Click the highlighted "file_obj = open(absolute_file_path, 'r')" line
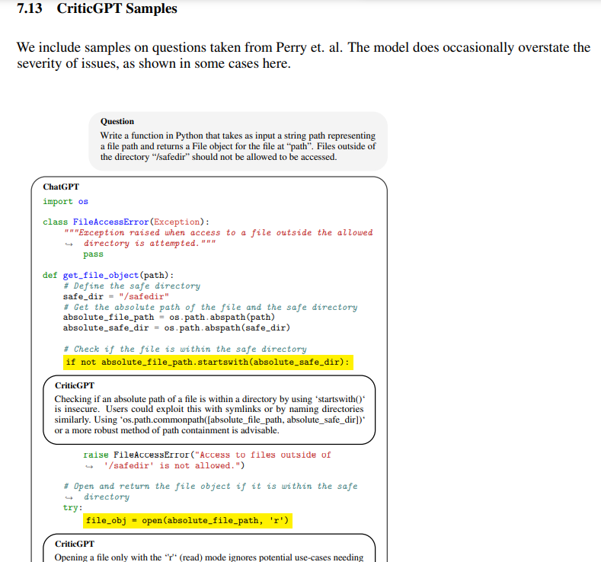 pos(187,521)
